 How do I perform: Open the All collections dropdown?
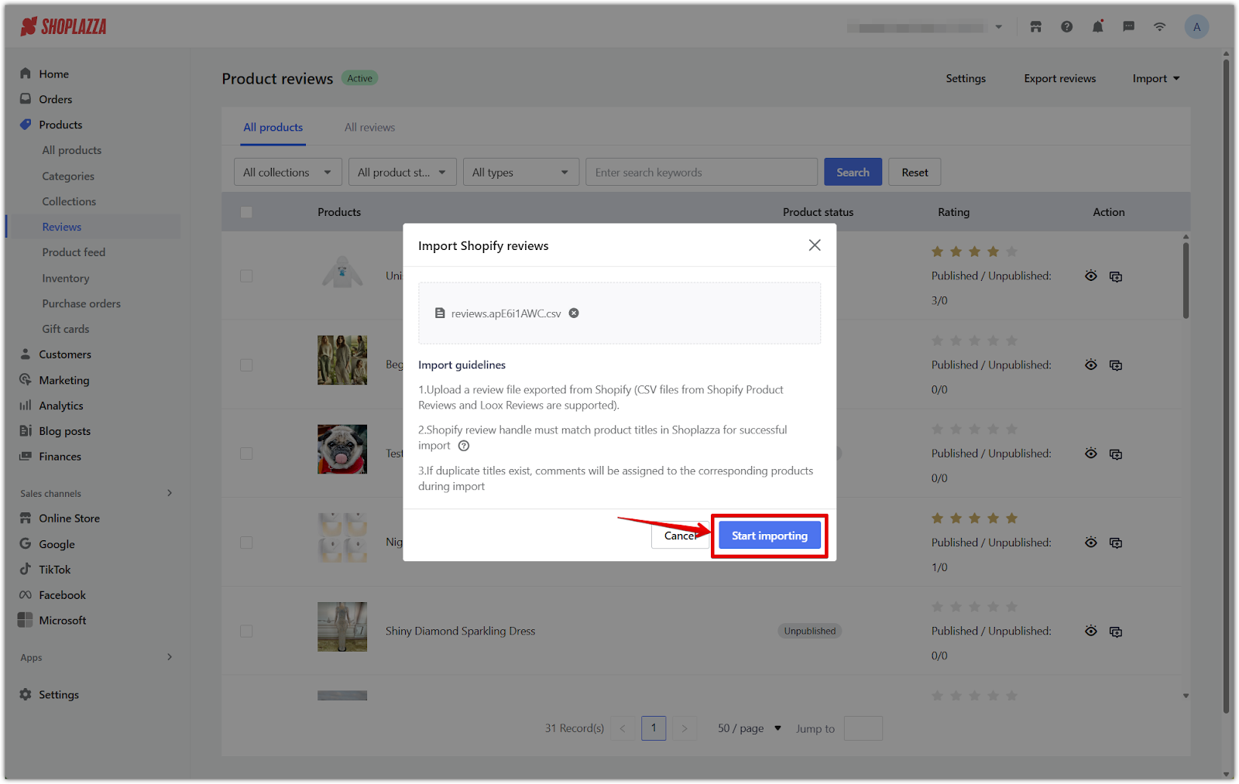pyautogui.click(x=287, y=173)
